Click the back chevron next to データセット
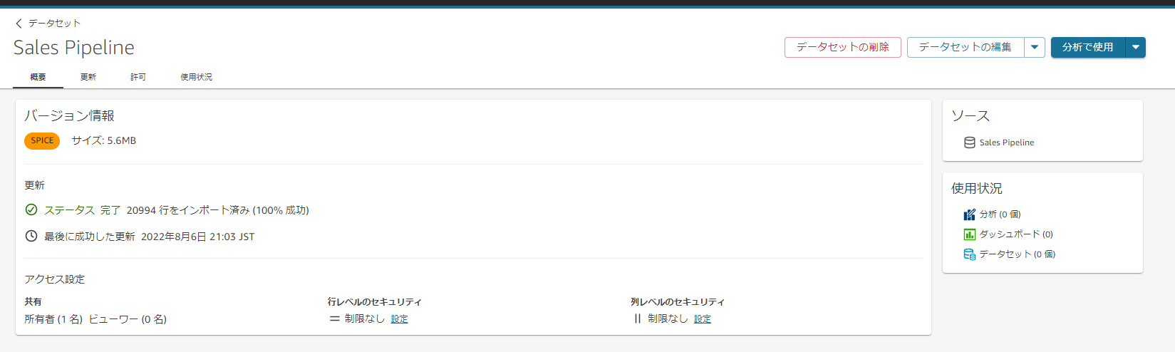The width and height of the screenshot is (1175, 352). click(19, 24)
